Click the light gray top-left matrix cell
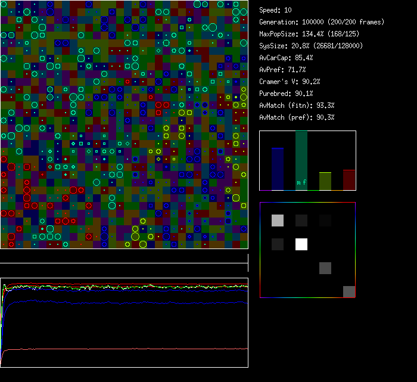The image size is (417, 382). click(x=278, y=220)
